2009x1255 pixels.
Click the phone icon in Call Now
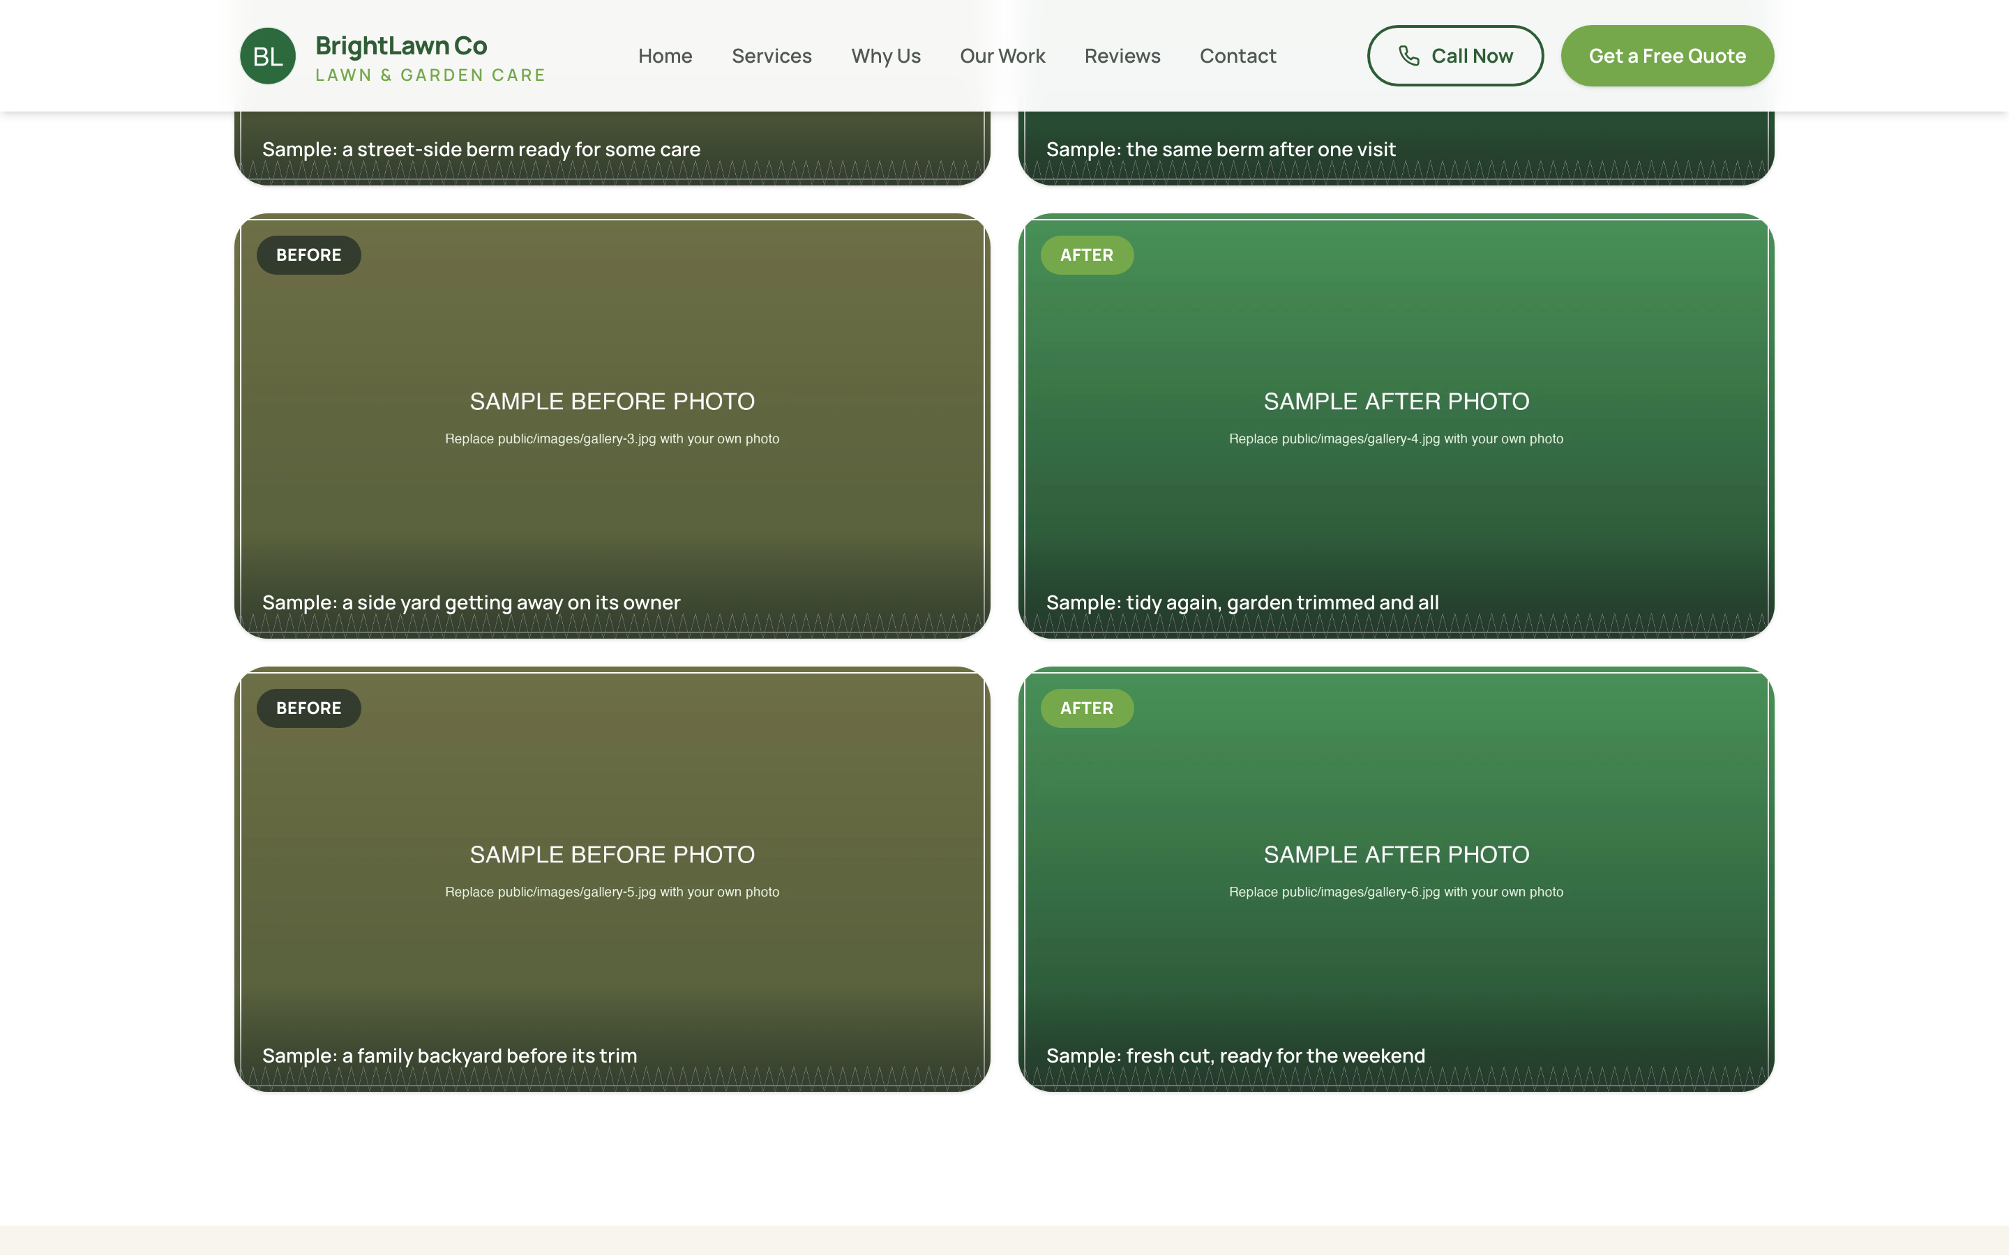click(1409, 56)
